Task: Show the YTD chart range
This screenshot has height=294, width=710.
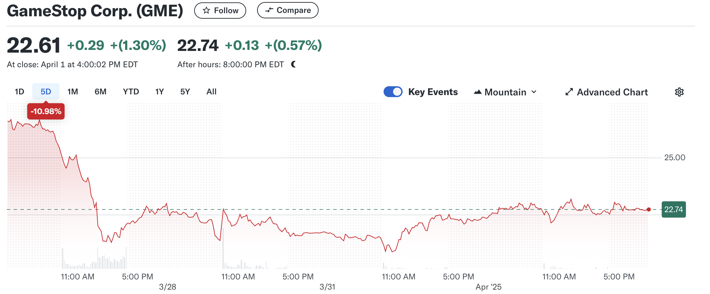Action: pos(131,92)
